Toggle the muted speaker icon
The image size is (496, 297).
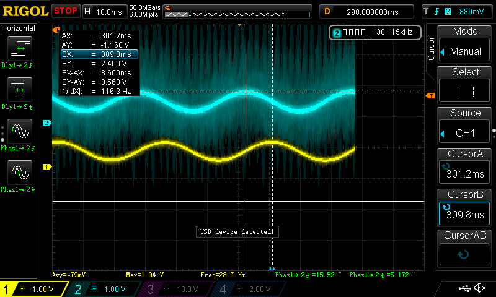click(480, 288)
